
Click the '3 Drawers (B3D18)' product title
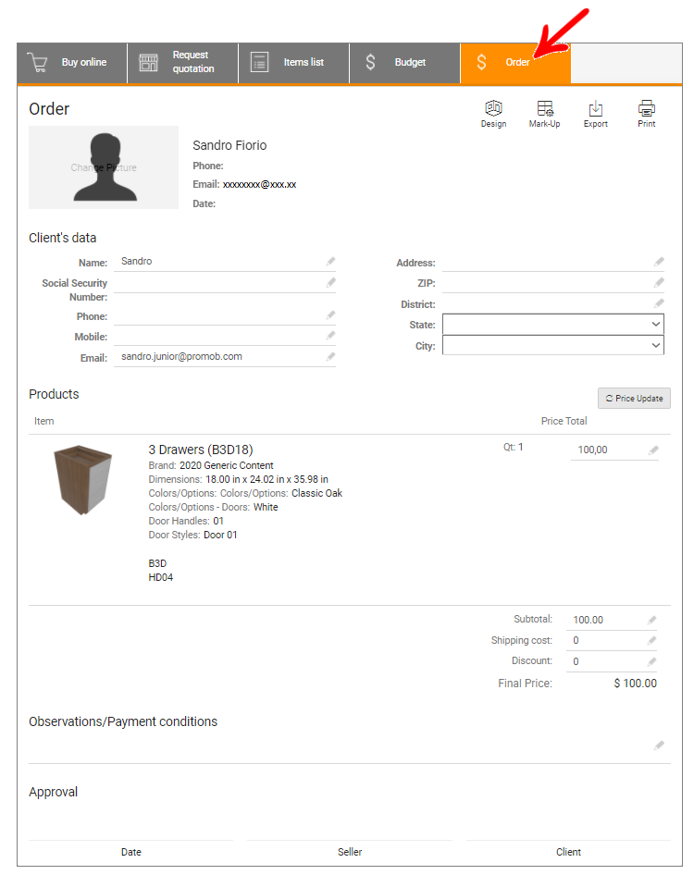201,450
